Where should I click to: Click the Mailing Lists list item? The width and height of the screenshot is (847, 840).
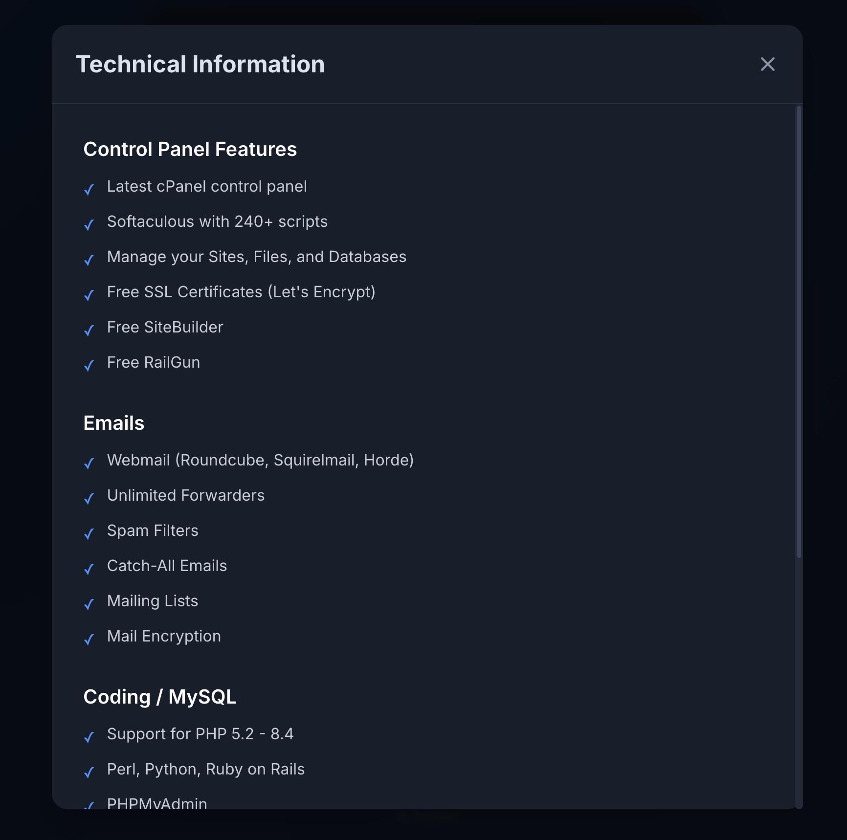point(152,601)
